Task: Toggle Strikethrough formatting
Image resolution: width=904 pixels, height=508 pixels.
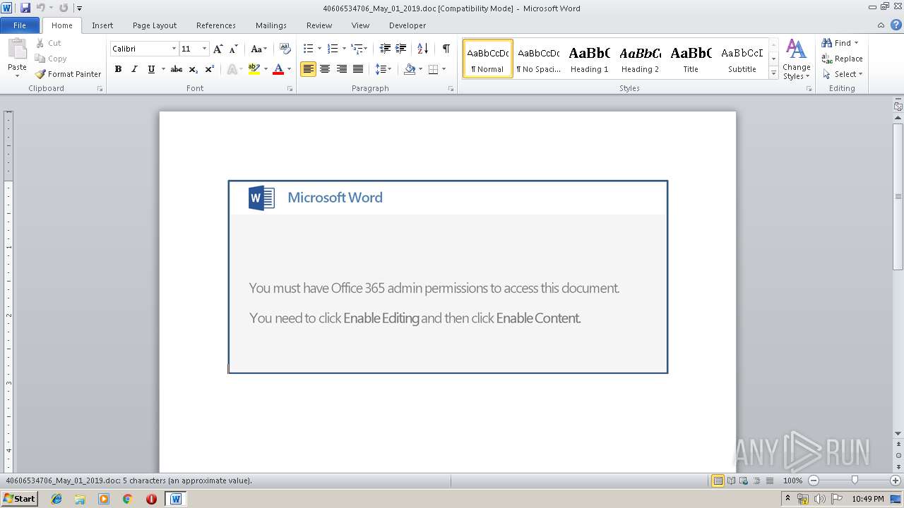Action: click(x=177, y=69)
